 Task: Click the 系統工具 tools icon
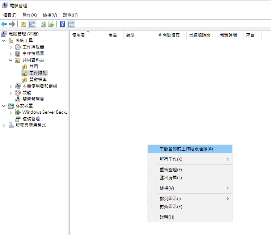click(x=11, y=41)
